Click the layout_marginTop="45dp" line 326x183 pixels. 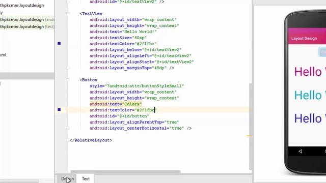132,68
